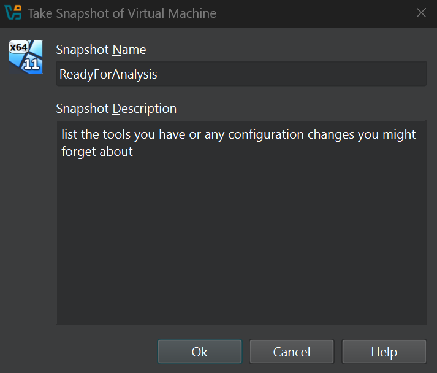Click the ReadyForAnalysis text

108,74
